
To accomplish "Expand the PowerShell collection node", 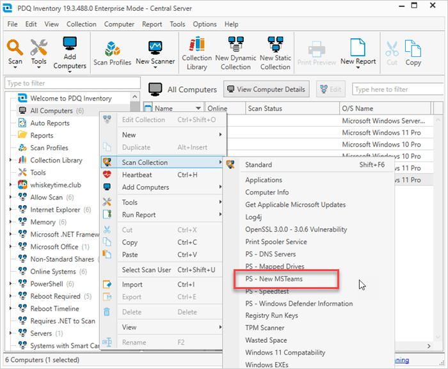I will [x=11, y=284].
